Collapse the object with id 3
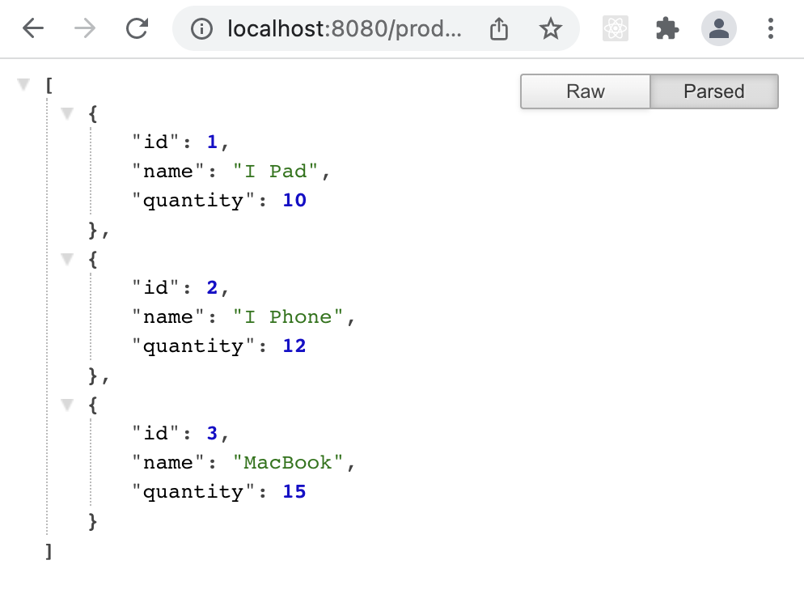The height and width of the screenshot is (594, 804). [x=67, y=405]
